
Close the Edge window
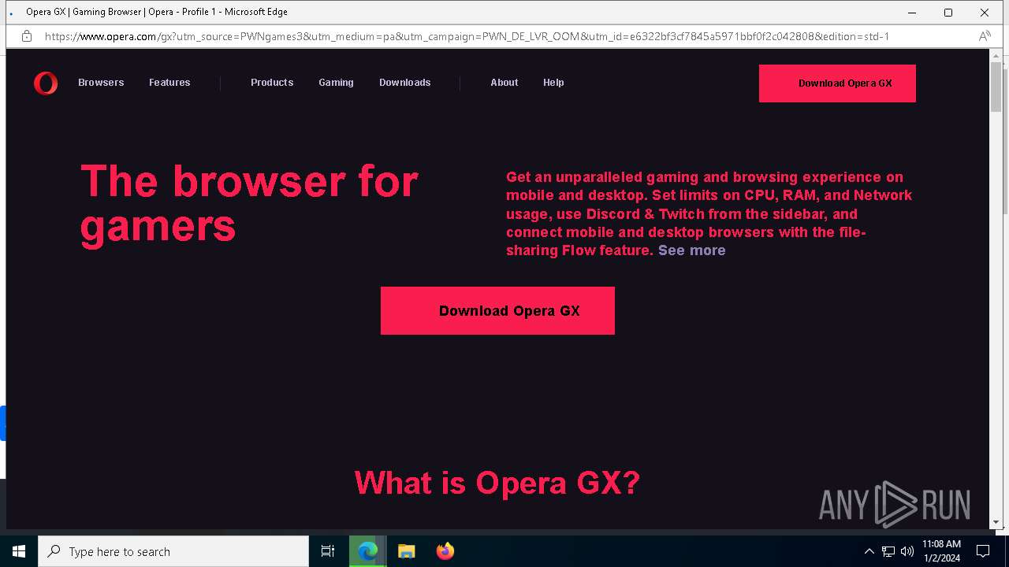985,13
